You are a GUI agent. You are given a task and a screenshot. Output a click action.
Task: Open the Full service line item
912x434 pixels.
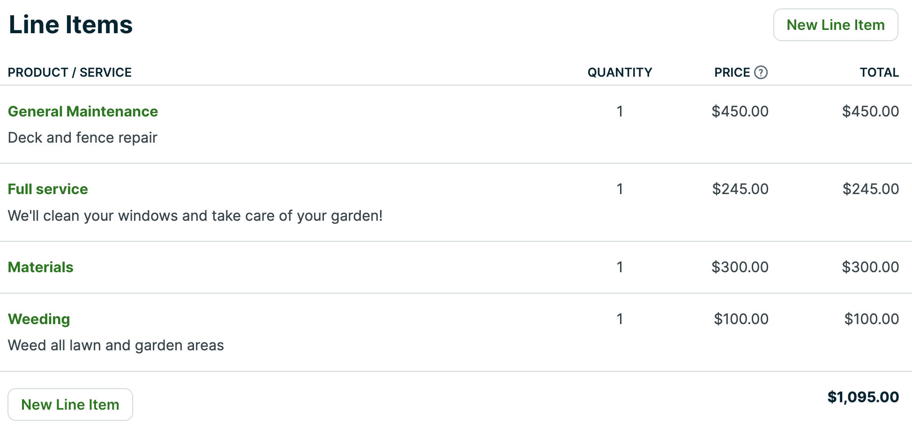click(x=48, y=189)
